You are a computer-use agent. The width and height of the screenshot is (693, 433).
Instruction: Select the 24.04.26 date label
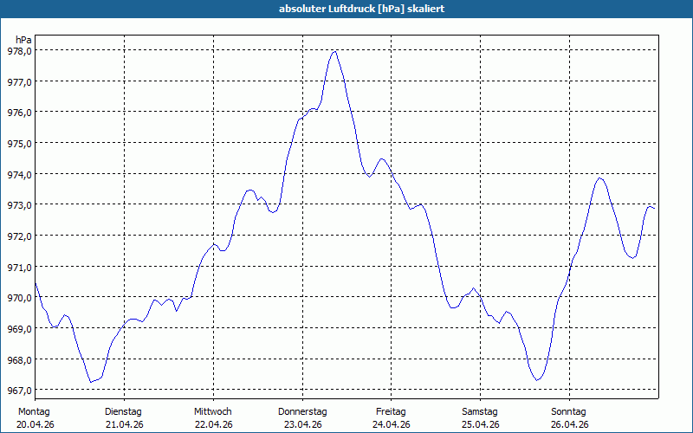pyautogui.click(x=392, y=425)
